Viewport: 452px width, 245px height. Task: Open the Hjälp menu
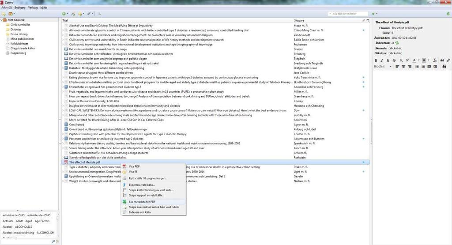[44, 8]
